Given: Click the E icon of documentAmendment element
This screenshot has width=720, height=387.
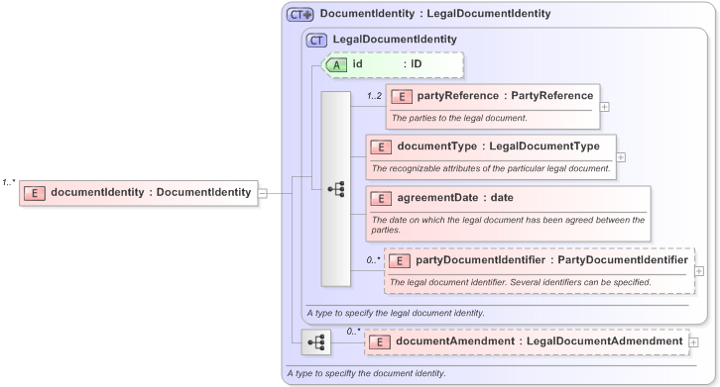Looking at the screenshot, I should click(380, 342).
